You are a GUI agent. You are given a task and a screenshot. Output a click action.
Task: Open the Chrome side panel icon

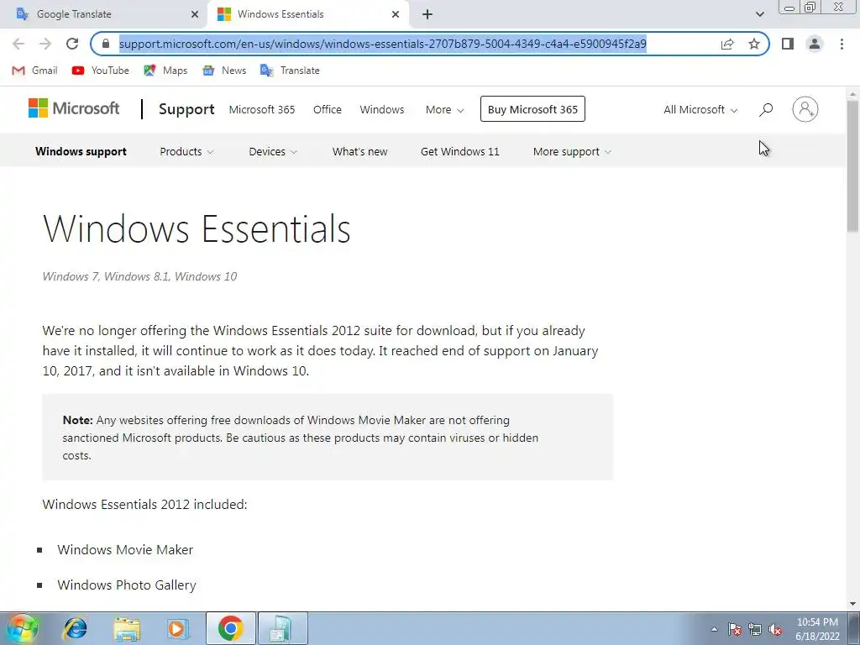[x=788, y=44]
